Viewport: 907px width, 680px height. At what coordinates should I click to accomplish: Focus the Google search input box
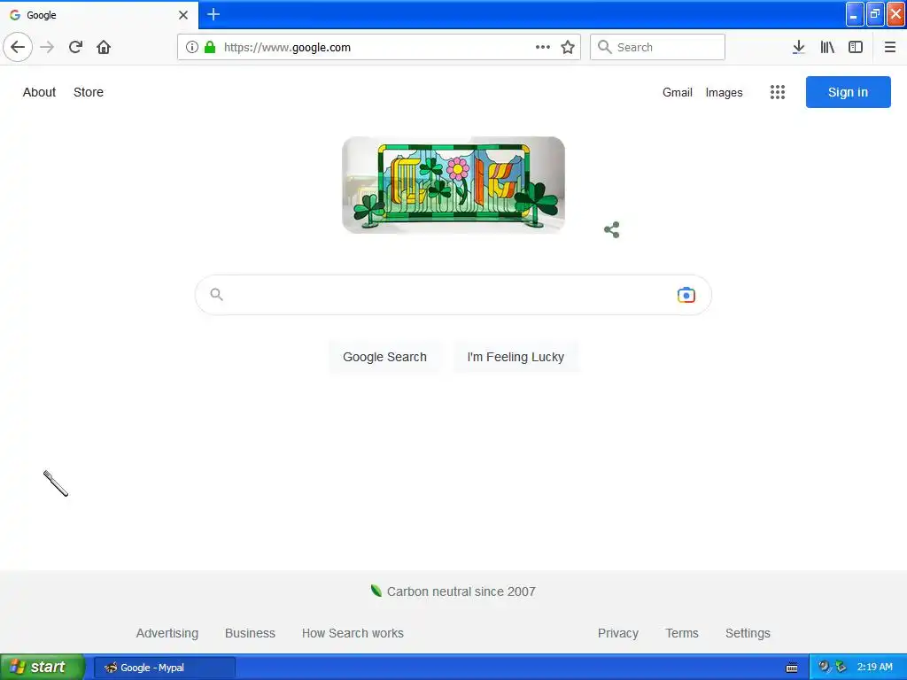click(x=453, y=295)
